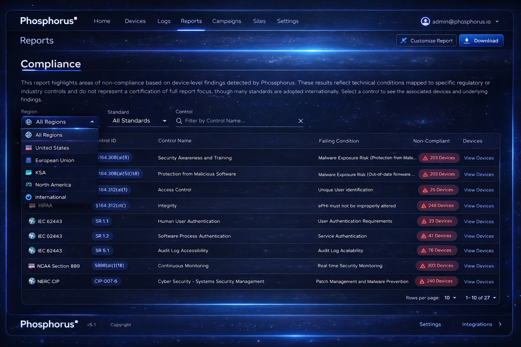Open the Rows per page dropdown
The width and height of the screenshot is (521, 347).
(450, 298)
